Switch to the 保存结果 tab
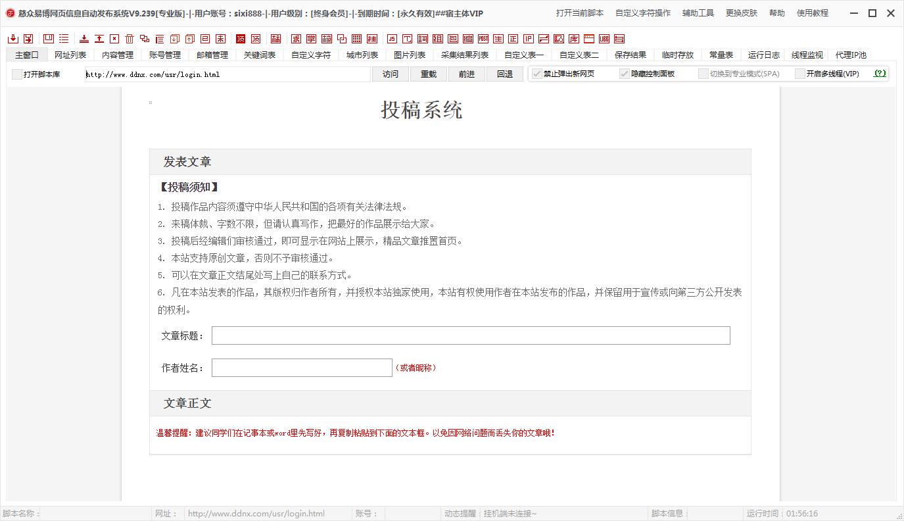904x521 pixels. point(630,55)
